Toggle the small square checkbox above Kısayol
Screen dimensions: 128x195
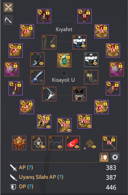coord(64,73)
